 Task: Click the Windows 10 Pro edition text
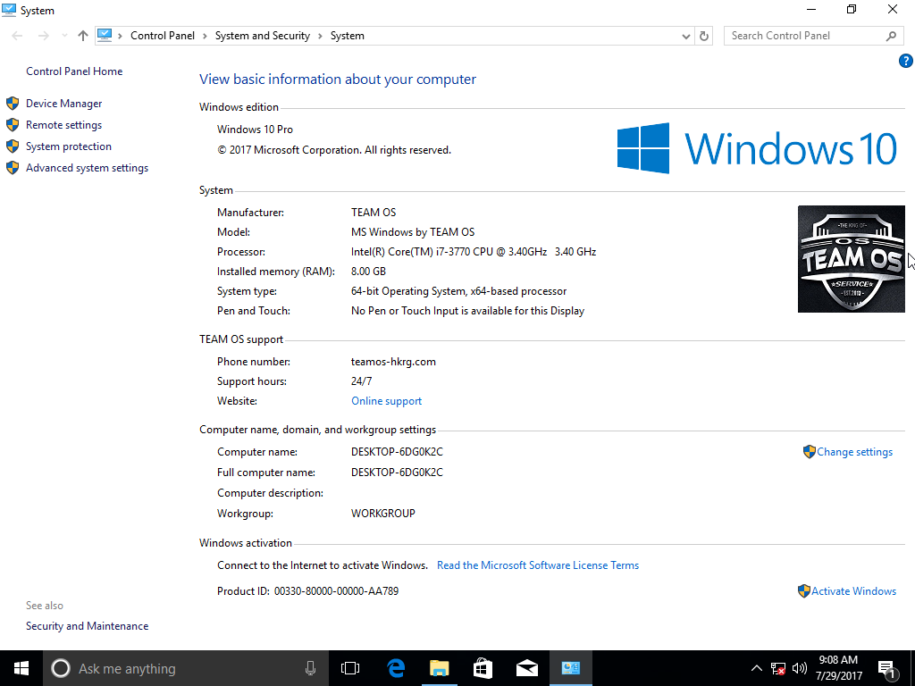click(255, 130)
